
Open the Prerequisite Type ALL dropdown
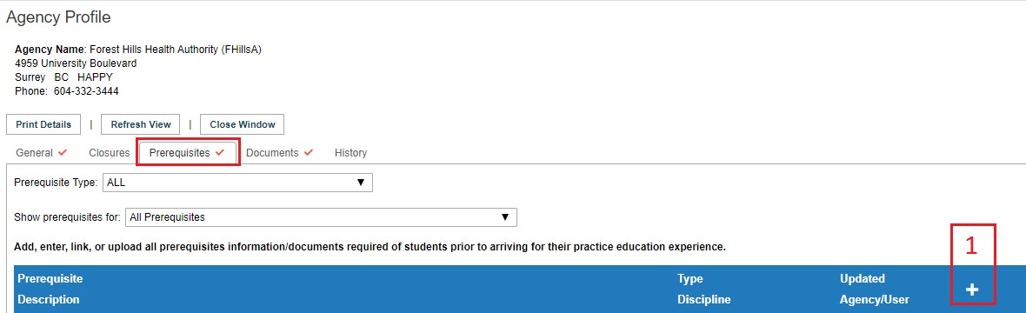[x=237, y=183]
